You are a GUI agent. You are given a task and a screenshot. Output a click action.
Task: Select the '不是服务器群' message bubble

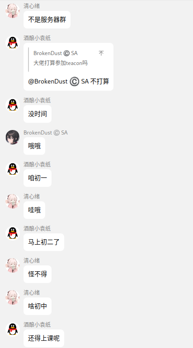click(47, 19)
